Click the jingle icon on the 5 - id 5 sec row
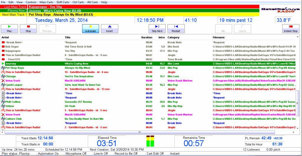Image resolution: width=302 pixels, height=156 pixels. (3, 110)
